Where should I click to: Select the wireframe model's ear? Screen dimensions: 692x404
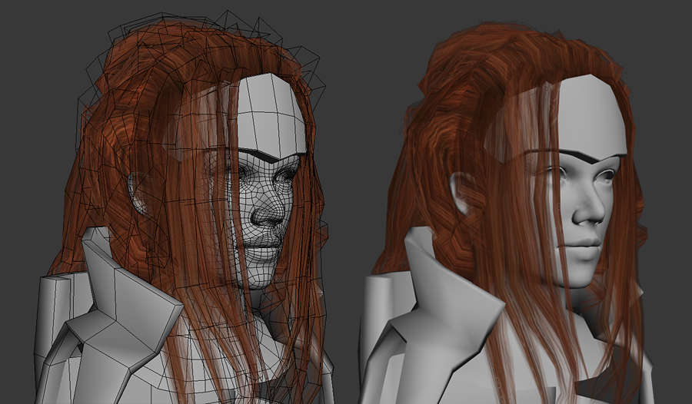tap(140, 194)
